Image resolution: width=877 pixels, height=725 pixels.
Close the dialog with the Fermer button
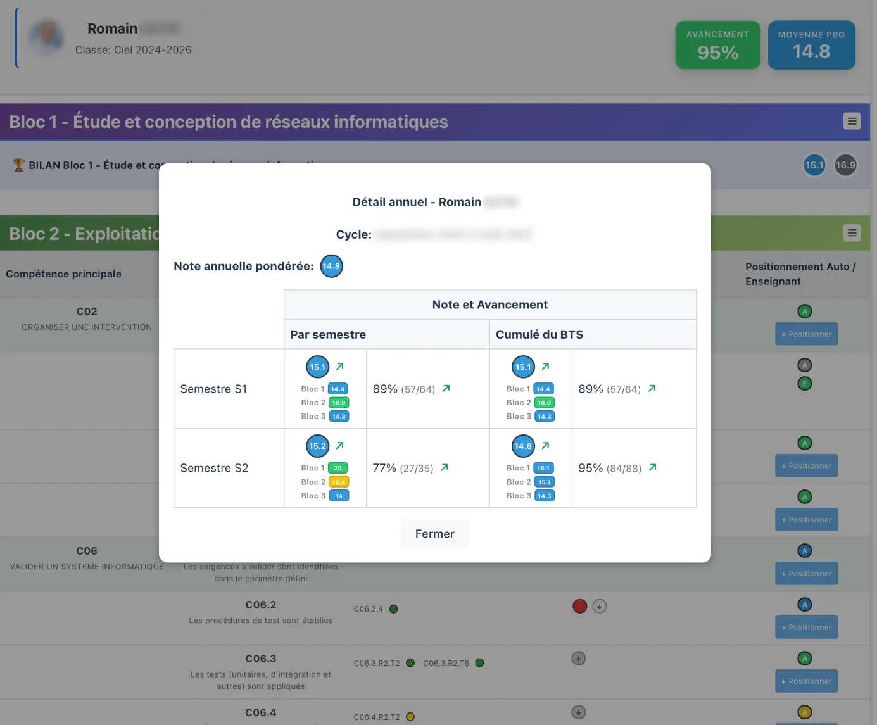click(435, 534)
